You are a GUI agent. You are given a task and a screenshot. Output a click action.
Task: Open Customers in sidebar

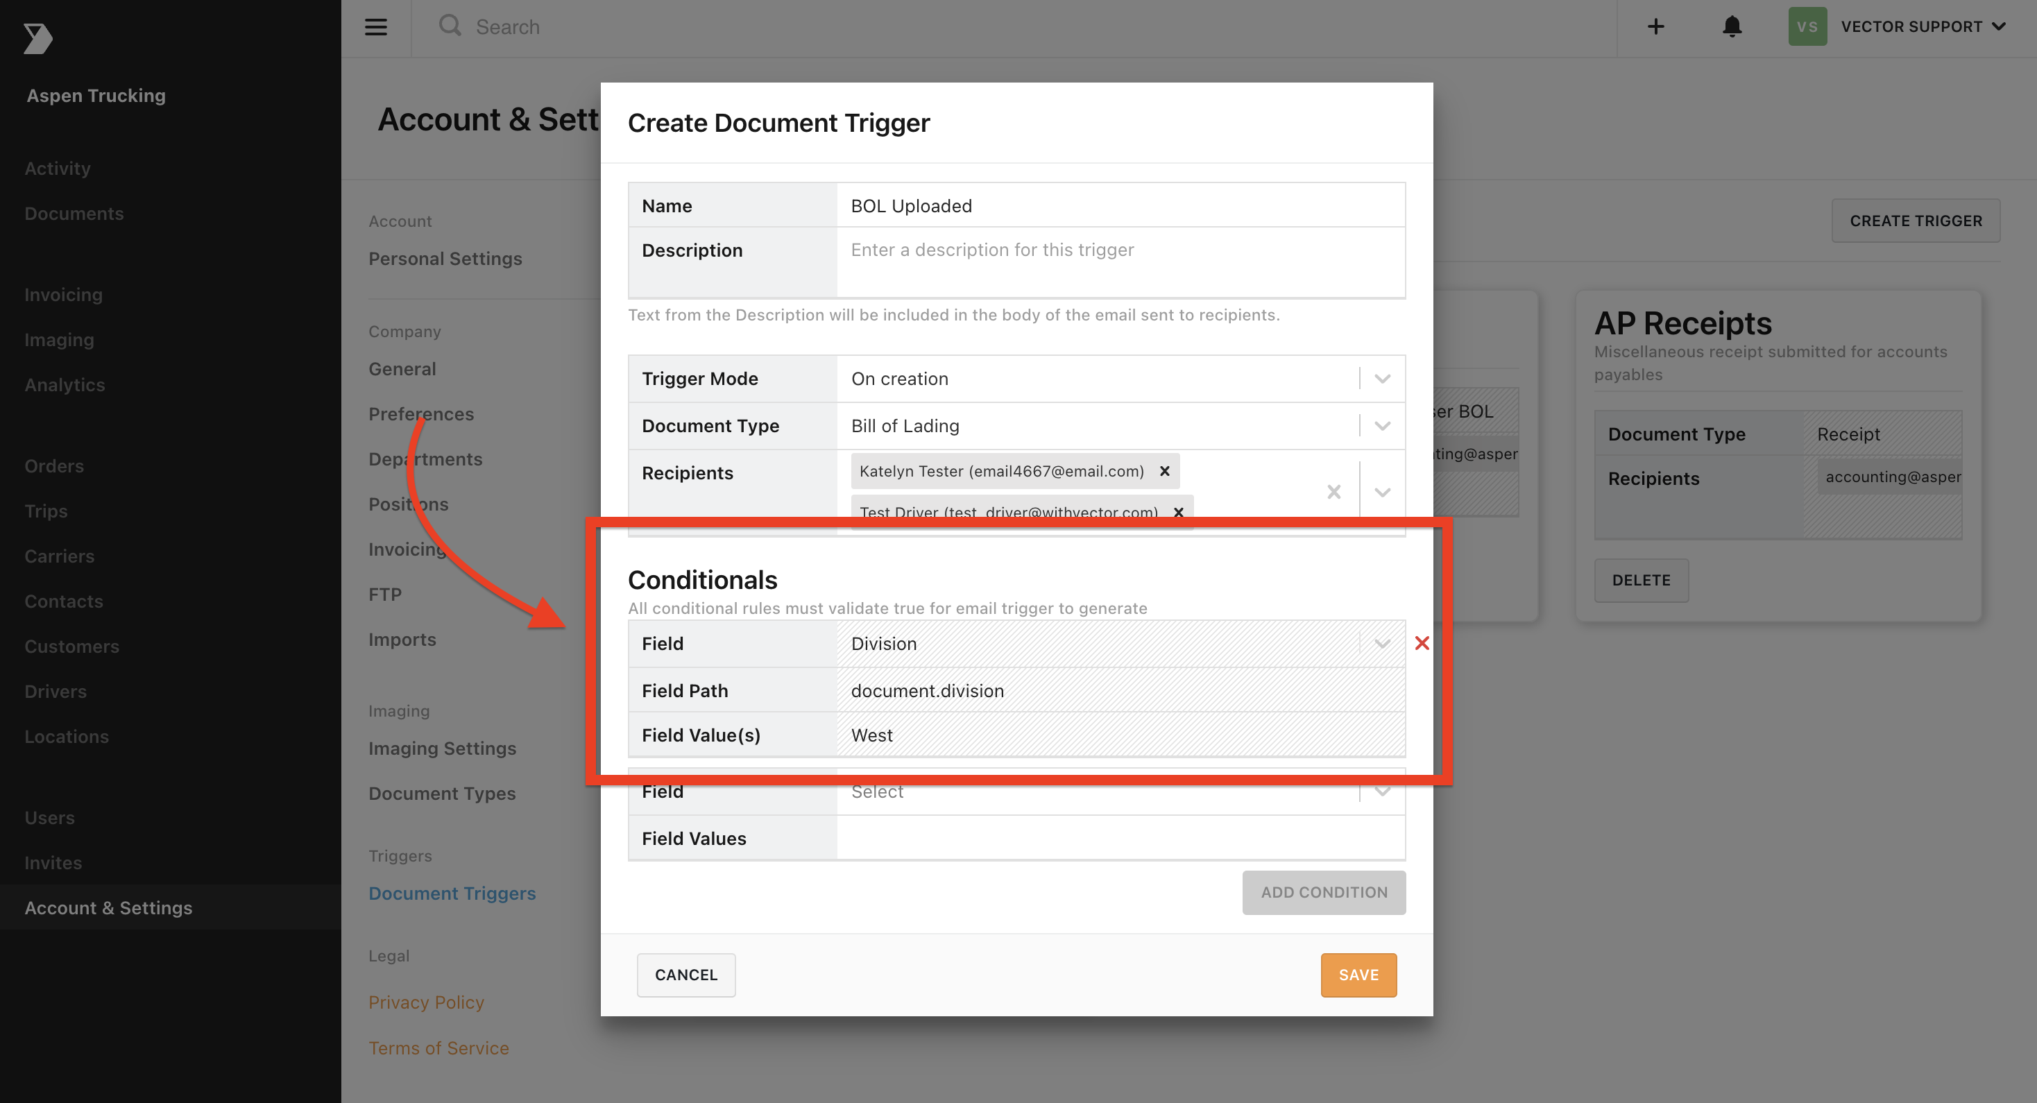pyautogui.click(x=72, y=646)
